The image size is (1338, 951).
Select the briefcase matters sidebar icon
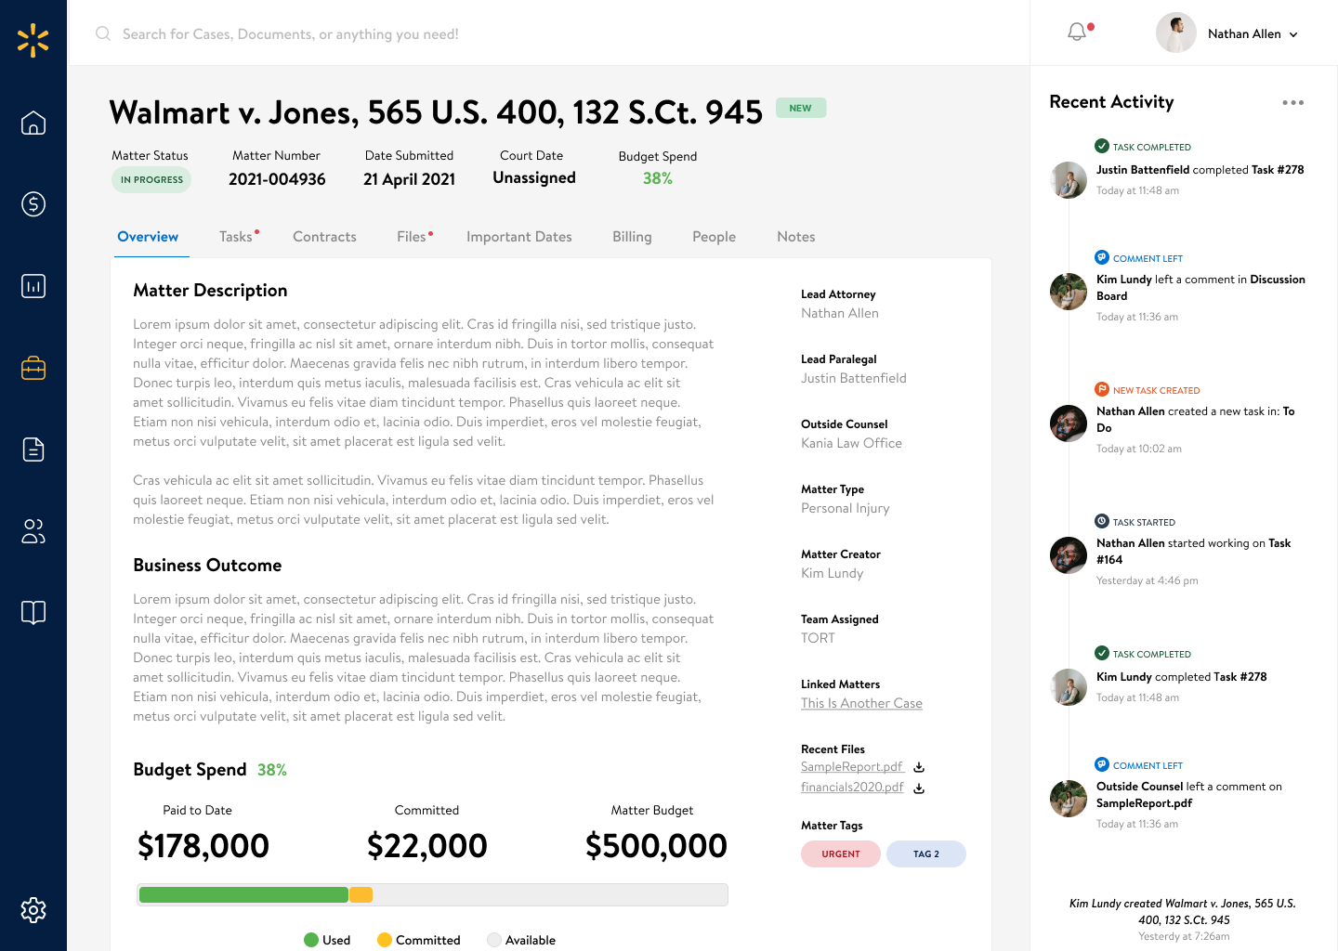click(x=33, y=368)
